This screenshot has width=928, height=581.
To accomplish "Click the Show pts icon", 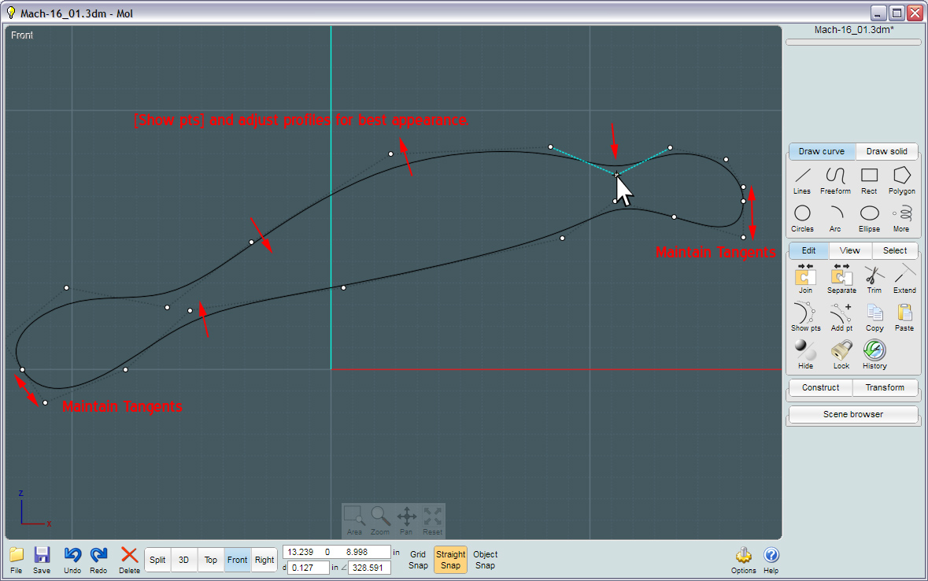I will point(805,316).
